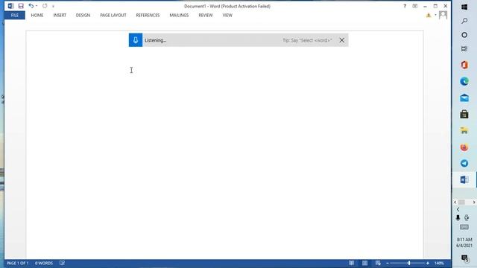Switch to Web Layout view
Image resolution: width=477 pixels, height=268 pixels.
[378, 263]
